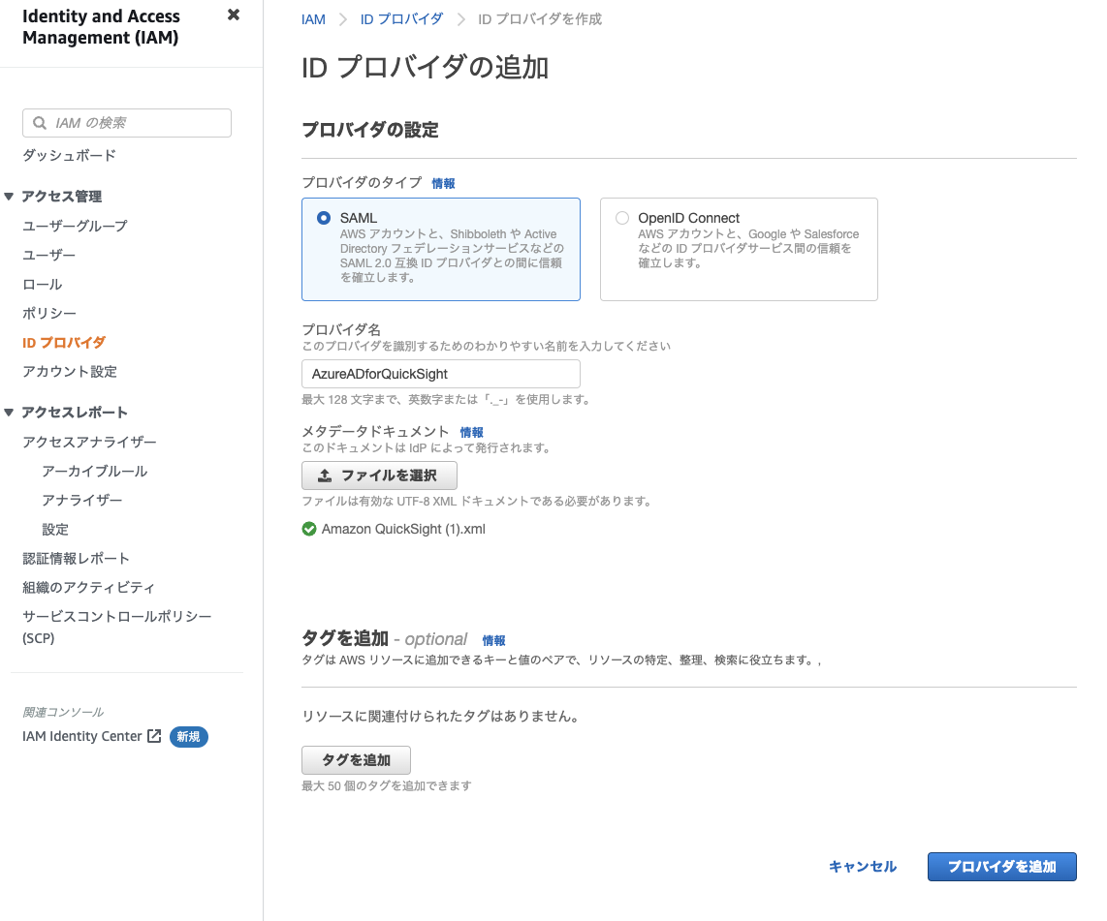Open IAM Identity Center link
Screen dimensions: 1107x921
click(81, 736)
